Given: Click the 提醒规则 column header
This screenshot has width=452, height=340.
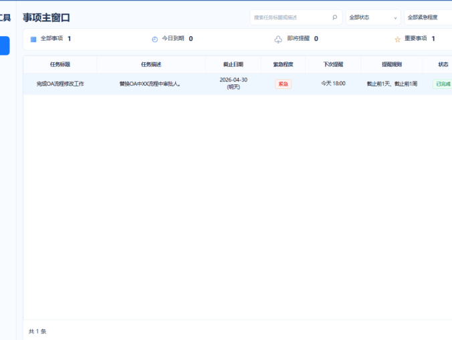Looking at the screenshot, I should click(x=392, y=64).
